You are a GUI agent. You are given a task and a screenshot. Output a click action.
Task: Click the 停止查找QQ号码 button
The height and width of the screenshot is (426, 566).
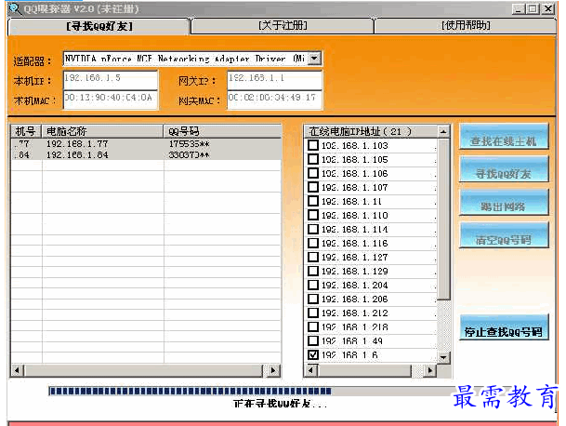coord(504,327)
